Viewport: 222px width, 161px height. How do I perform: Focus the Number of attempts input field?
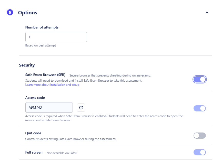pos(56,37)
